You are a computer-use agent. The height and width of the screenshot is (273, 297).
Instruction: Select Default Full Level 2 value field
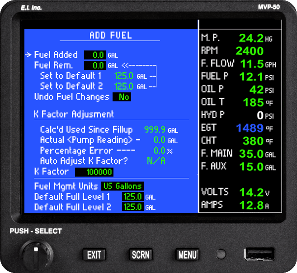point(133,207)
